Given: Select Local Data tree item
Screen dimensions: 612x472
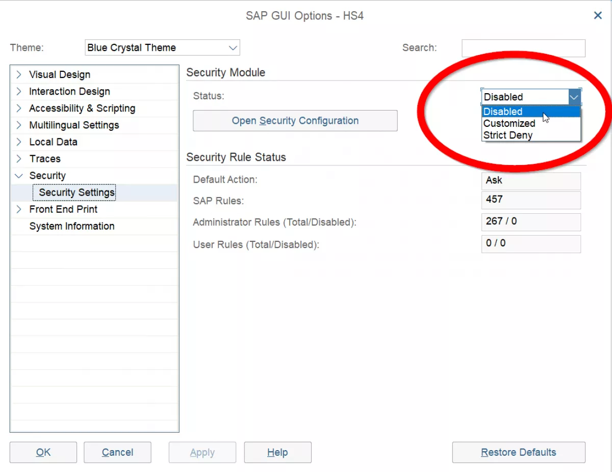Looking at the screenshot, I should click(53, 142).
